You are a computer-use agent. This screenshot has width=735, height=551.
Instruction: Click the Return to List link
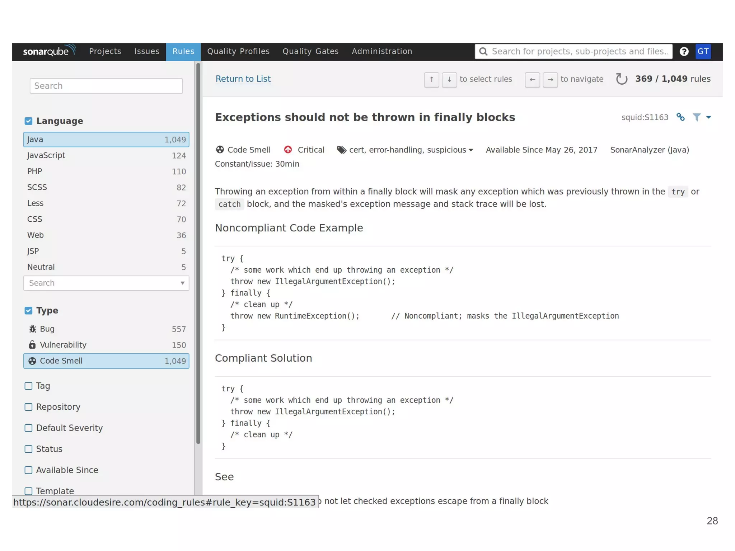[243, 79]
